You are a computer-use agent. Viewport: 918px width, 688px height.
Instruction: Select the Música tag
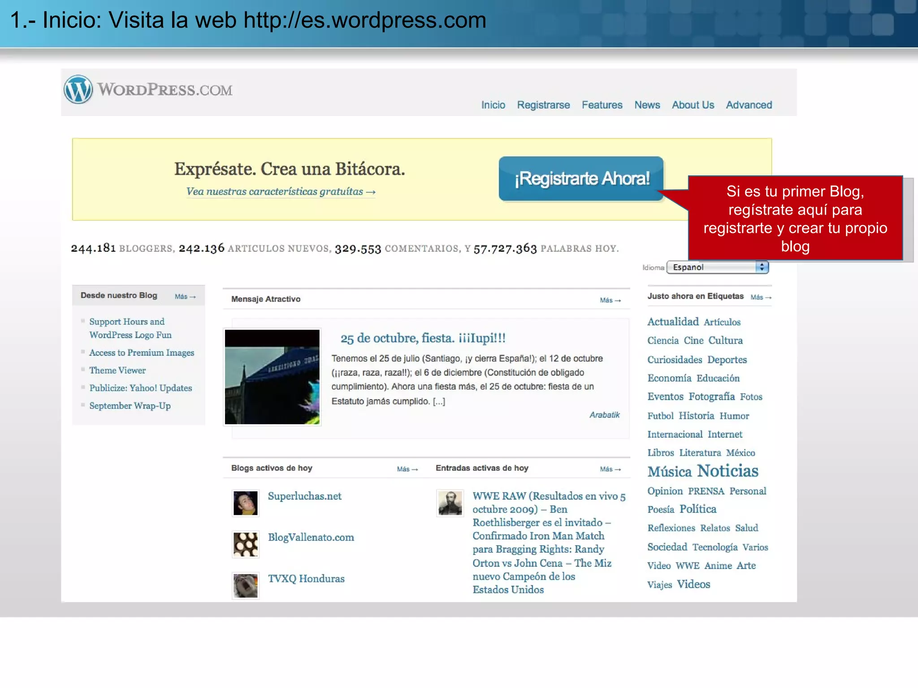coord(670,472)
